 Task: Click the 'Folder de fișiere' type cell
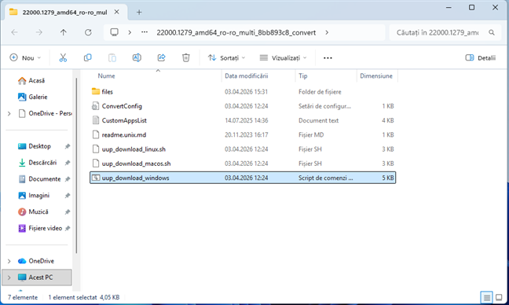[320, 92]
